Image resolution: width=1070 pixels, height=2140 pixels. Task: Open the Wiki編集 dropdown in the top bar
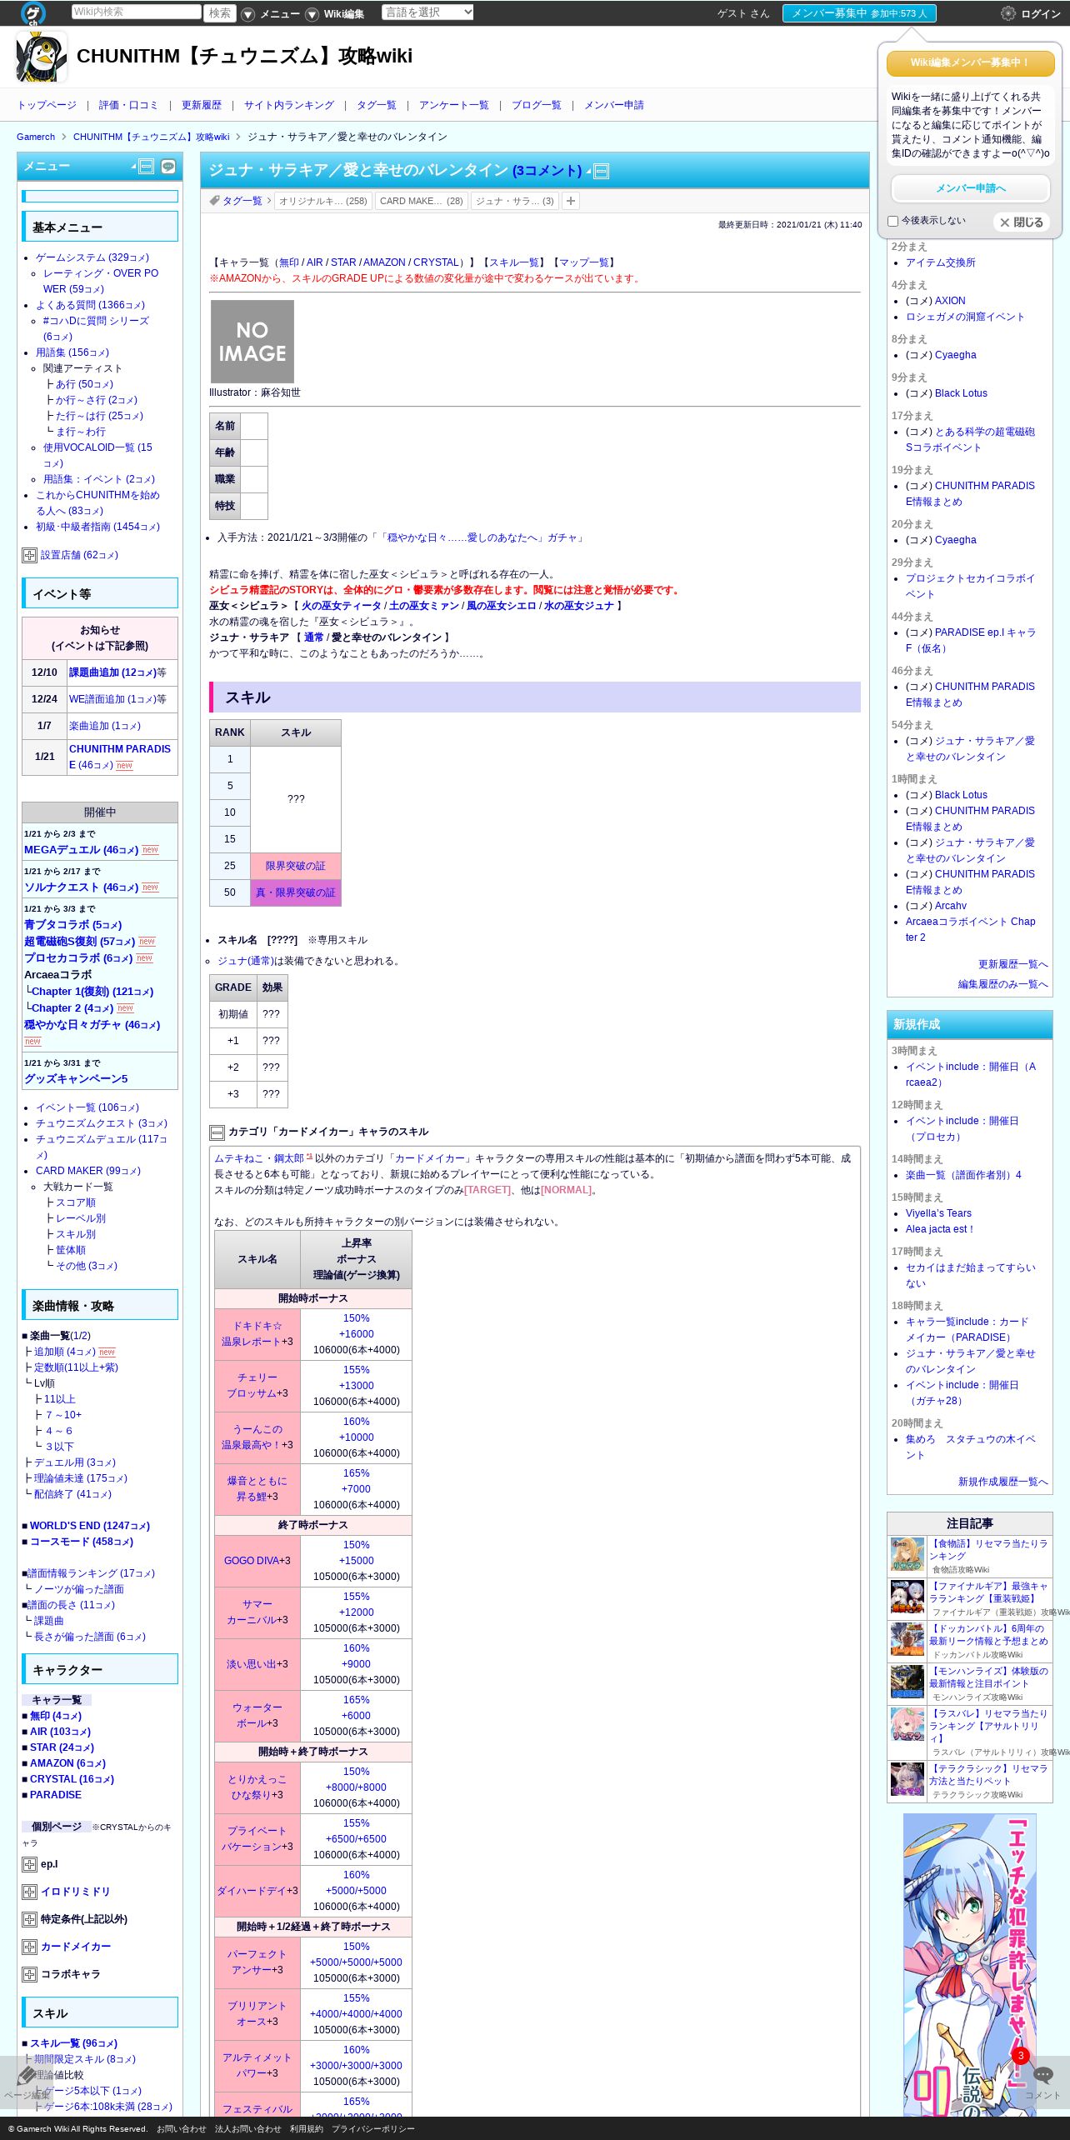click(335, 14)
